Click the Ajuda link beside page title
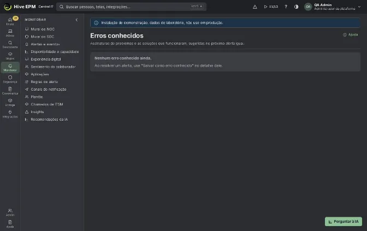This screenshot has height=231, width=367. tap(351, 34)
